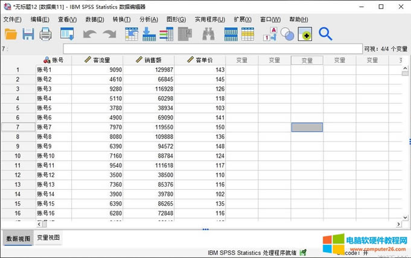Click the 客流量 column header
This screenshot has height=258, width=411.
point(97,60)
